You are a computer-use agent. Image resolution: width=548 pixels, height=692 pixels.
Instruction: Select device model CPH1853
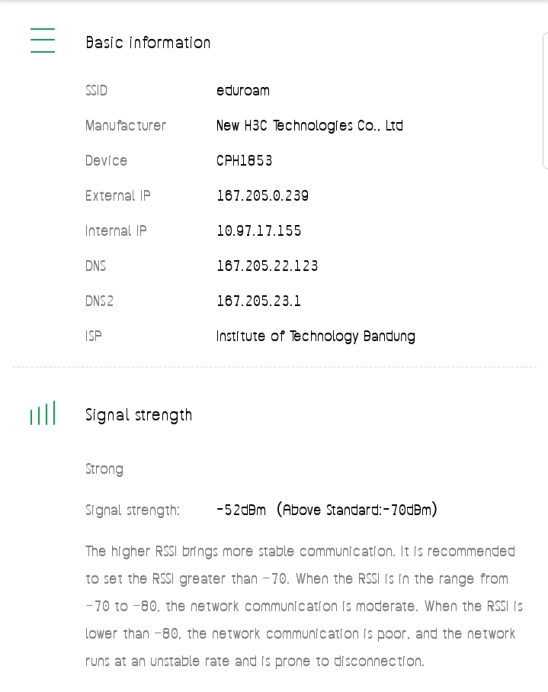245,161
